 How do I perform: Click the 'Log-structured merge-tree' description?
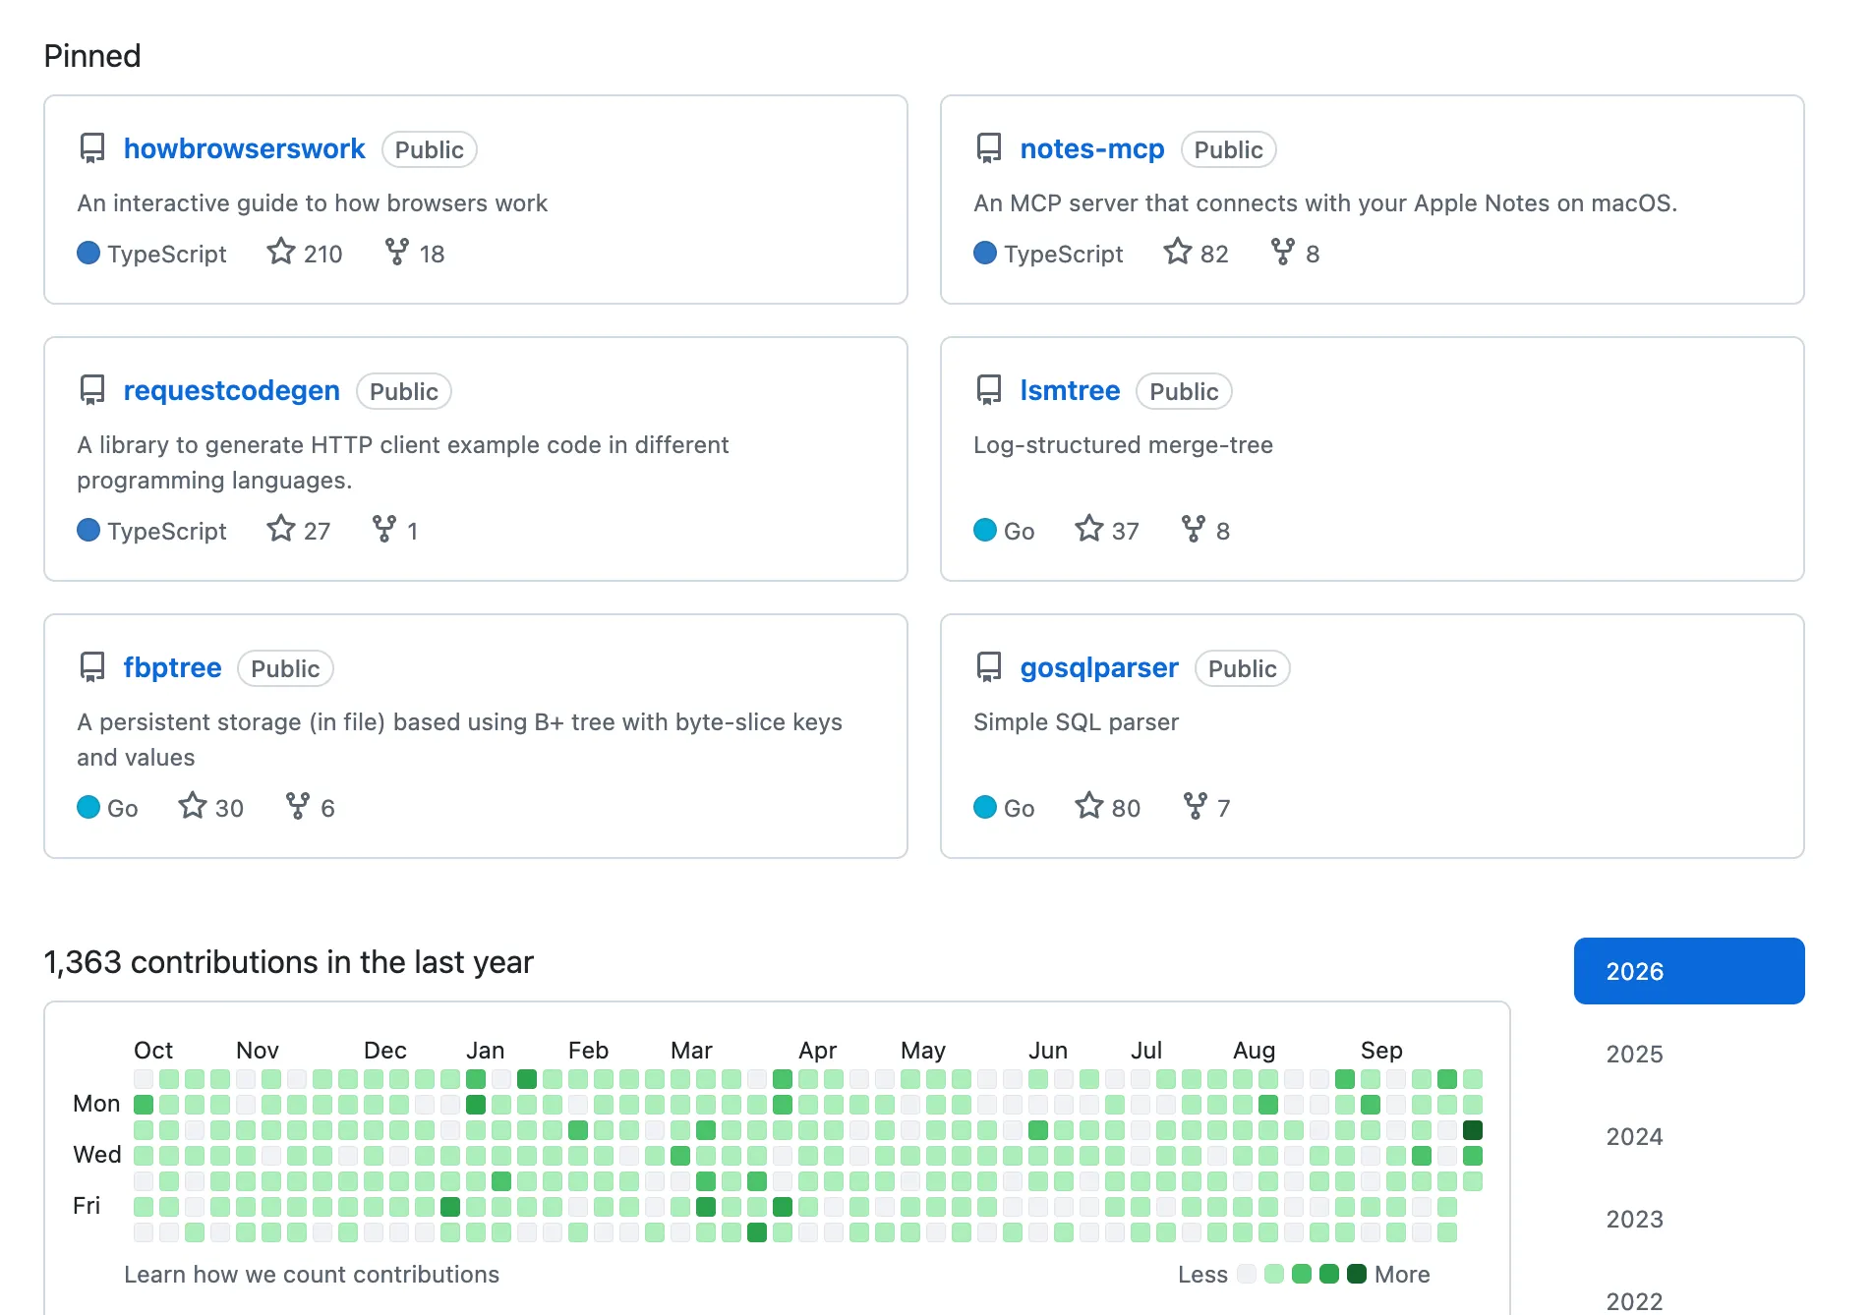1123,444
